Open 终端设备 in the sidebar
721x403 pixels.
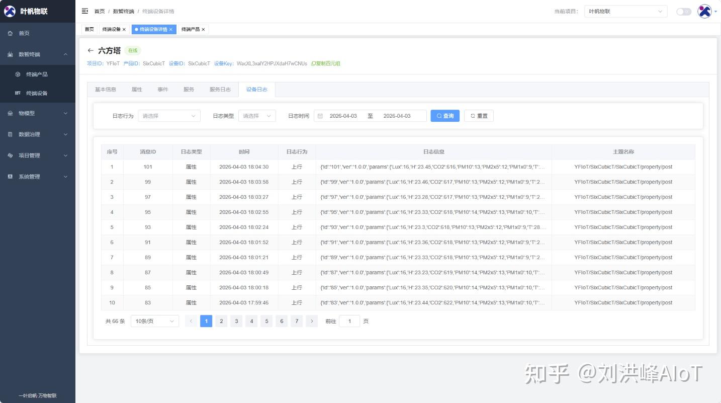[x=38, y=93]
